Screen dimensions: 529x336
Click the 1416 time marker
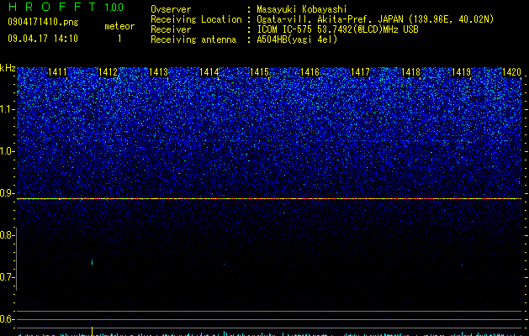[309, 71]
